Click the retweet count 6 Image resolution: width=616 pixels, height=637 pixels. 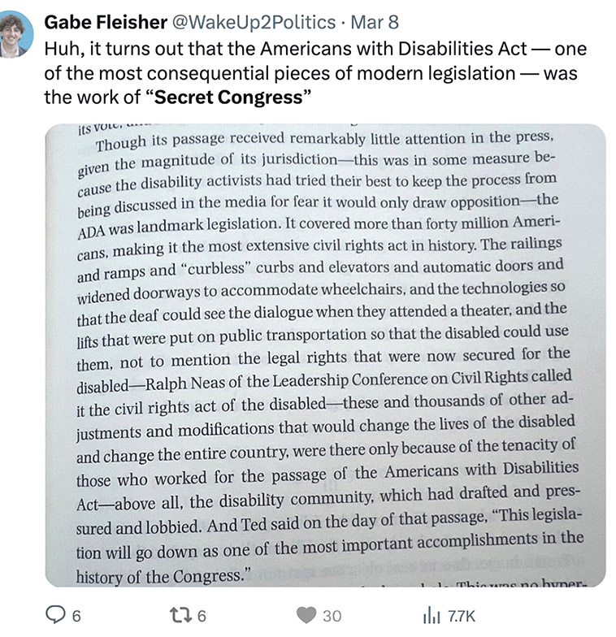tap(202, 616)
